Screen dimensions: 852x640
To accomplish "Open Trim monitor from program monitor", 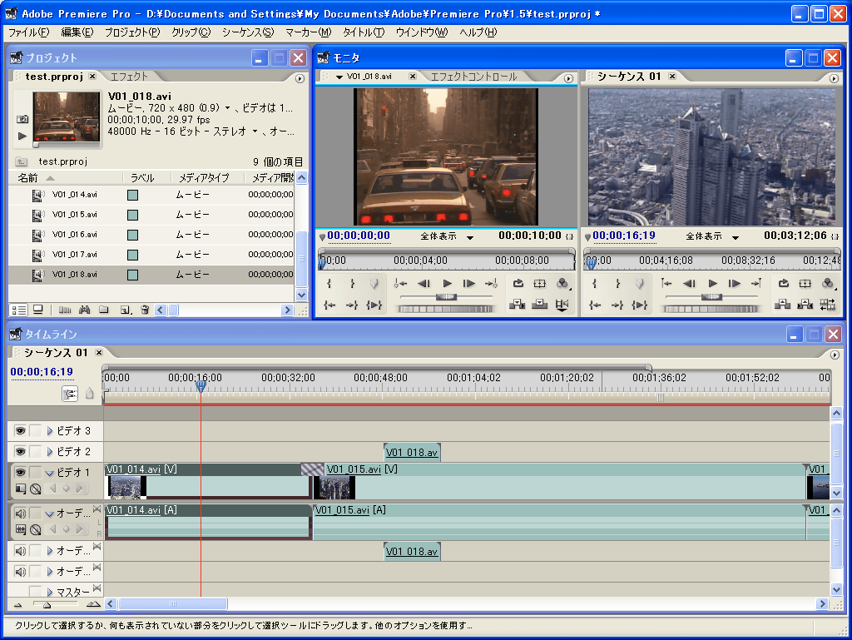I will [x=828, y=305].
